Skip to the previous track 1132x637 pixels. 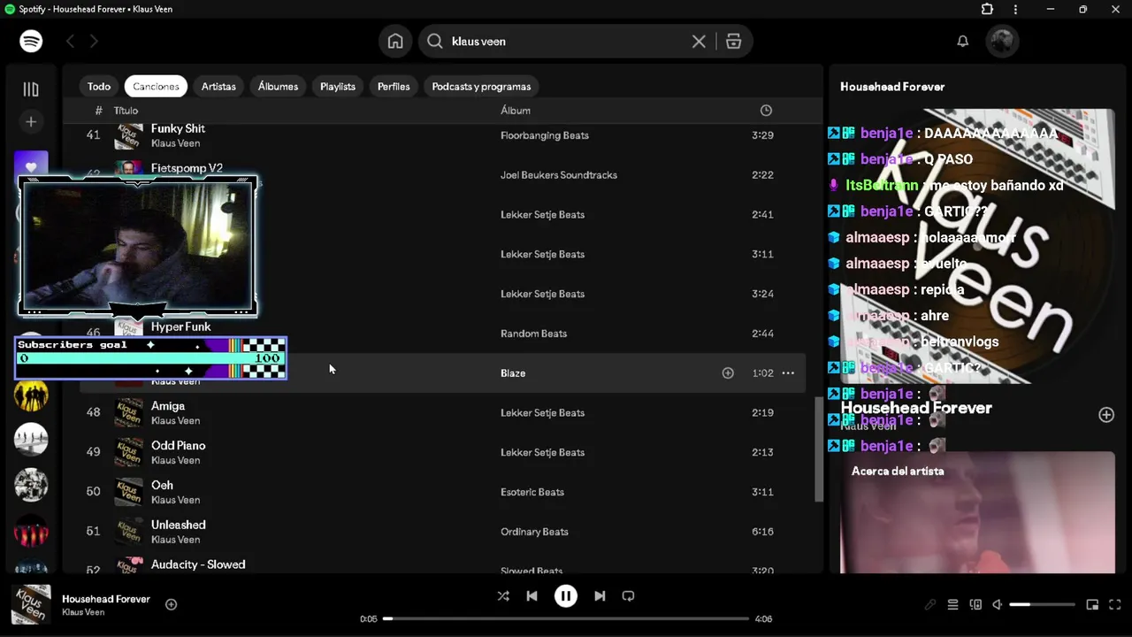(532, 596)
